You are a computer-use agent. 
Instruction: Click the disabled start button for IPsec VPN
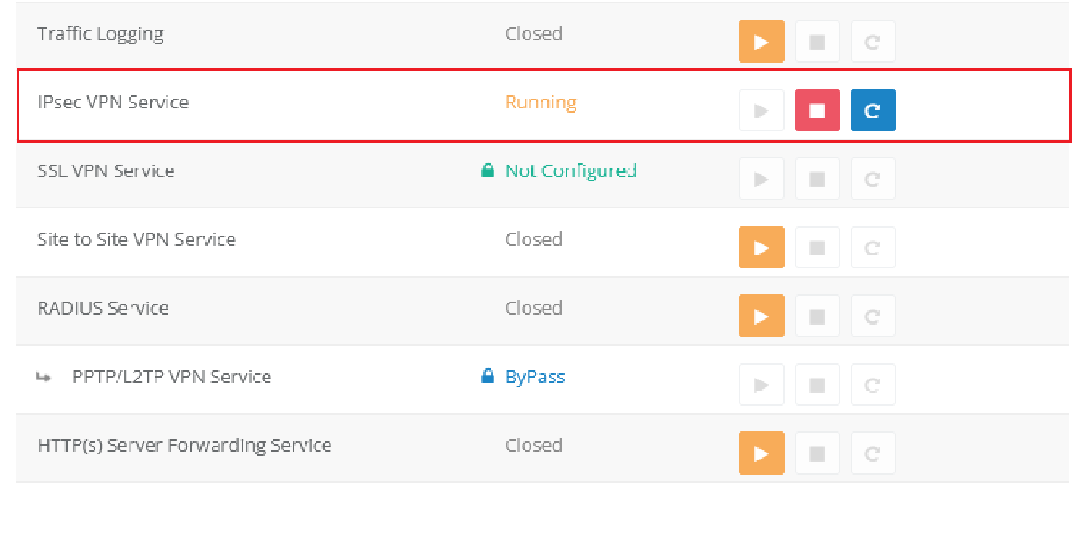(761, 111)
